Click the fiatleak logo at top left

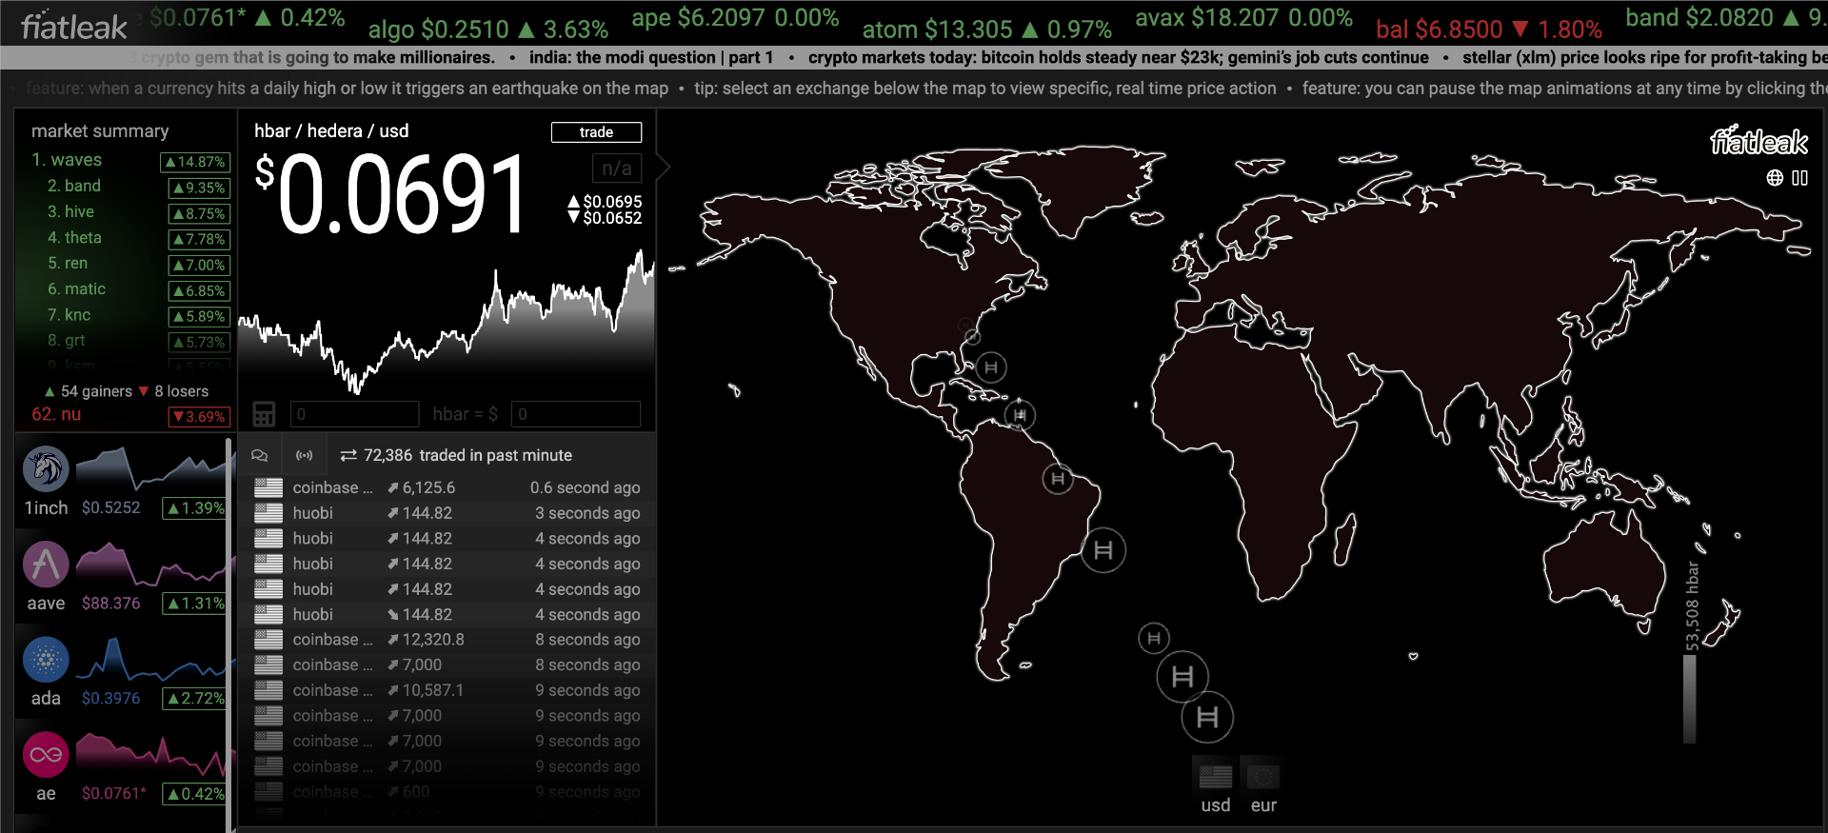click(74, 27)
